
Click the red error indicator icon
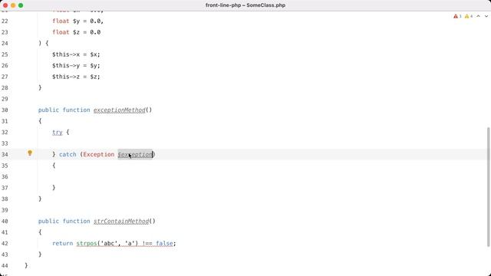point(456,16)
